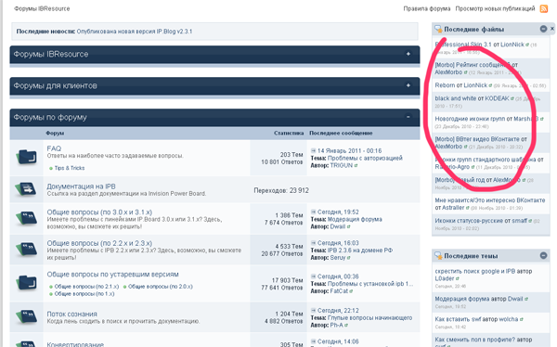Open Общие вопросы (по 2.2.x и 2.3.x) forum
The image size is (557, 347).
pos(99,243)
